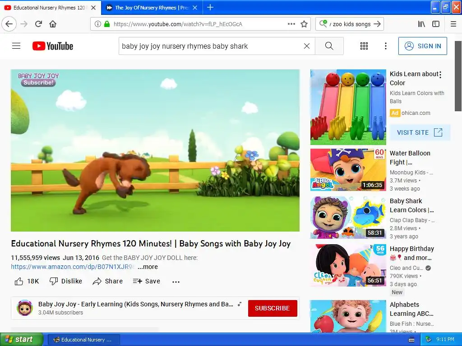Open Alphabets Learning ABC thumbnail
The image size is (462, 346).
coord(348,316)
